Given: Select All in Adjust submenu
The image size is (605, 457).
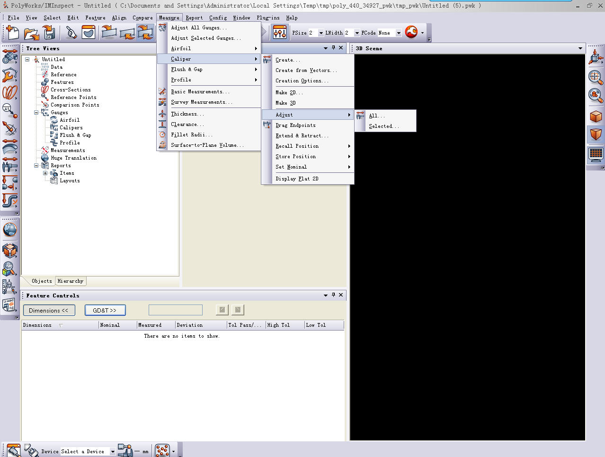Looking at the screenshot, I should pos(385,116).
